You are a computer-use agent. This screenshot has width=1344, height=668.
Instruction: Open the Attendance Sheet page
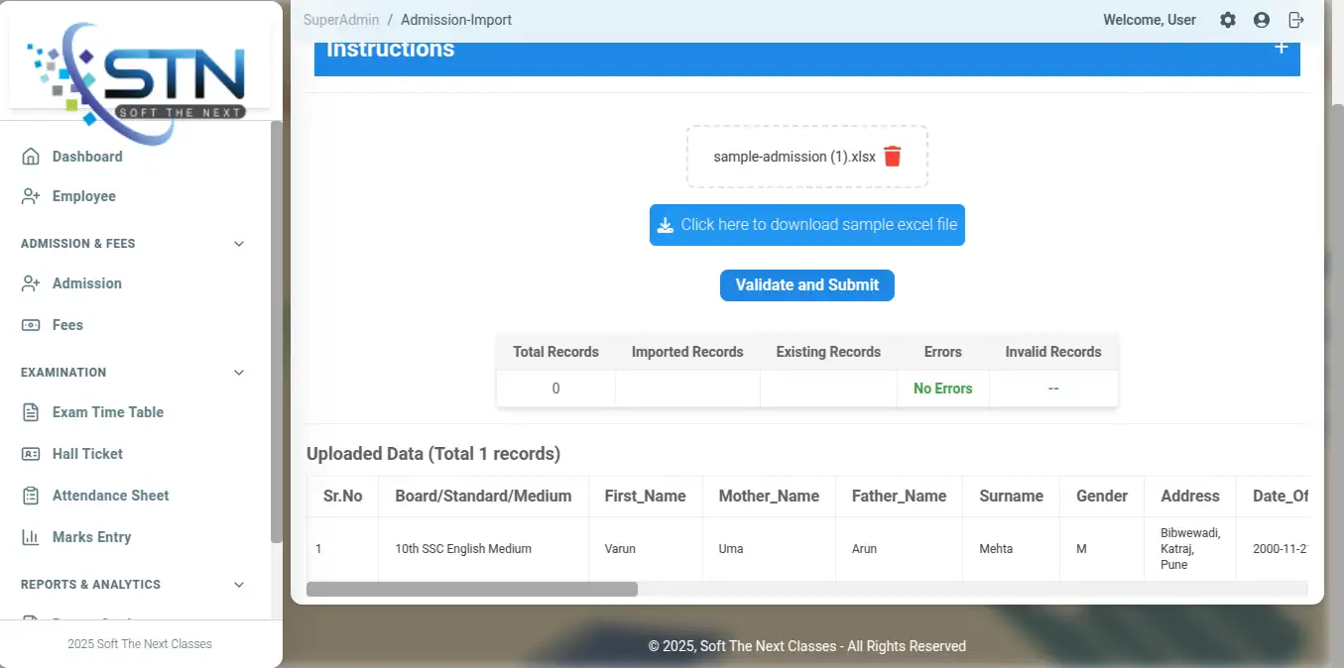coord(110,496)
